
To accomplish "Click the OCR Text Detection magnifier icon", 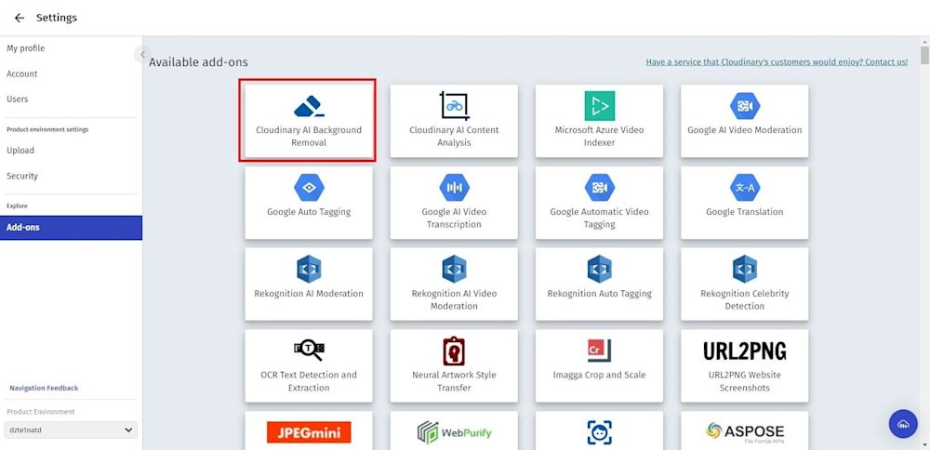I will (x=309, y=351).
